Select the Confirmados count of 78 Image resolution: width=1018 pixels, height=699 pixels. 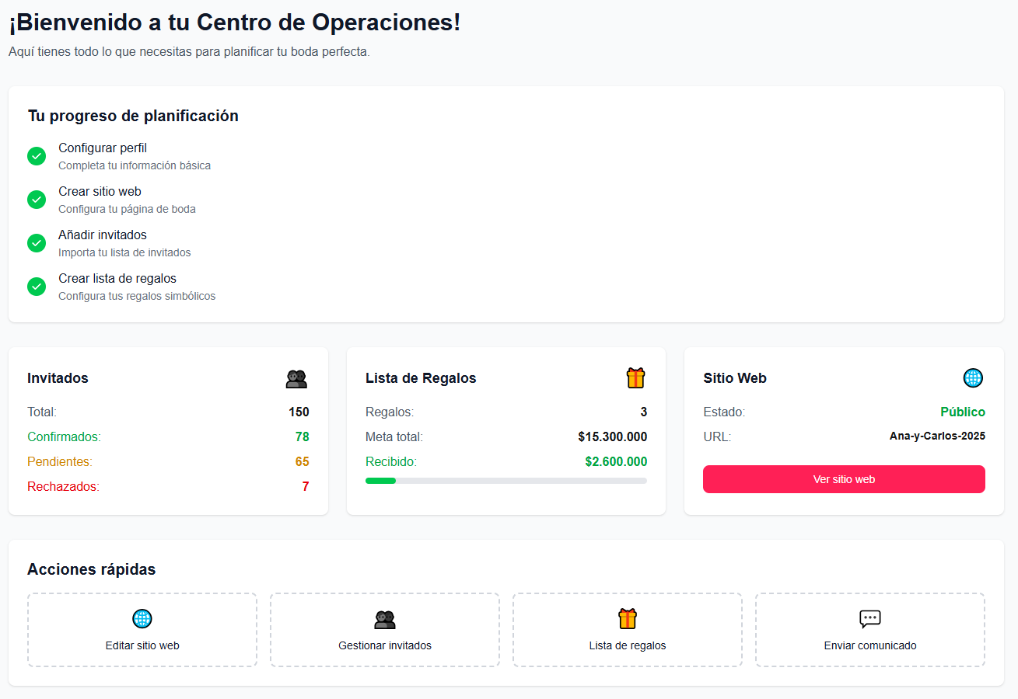303,436
